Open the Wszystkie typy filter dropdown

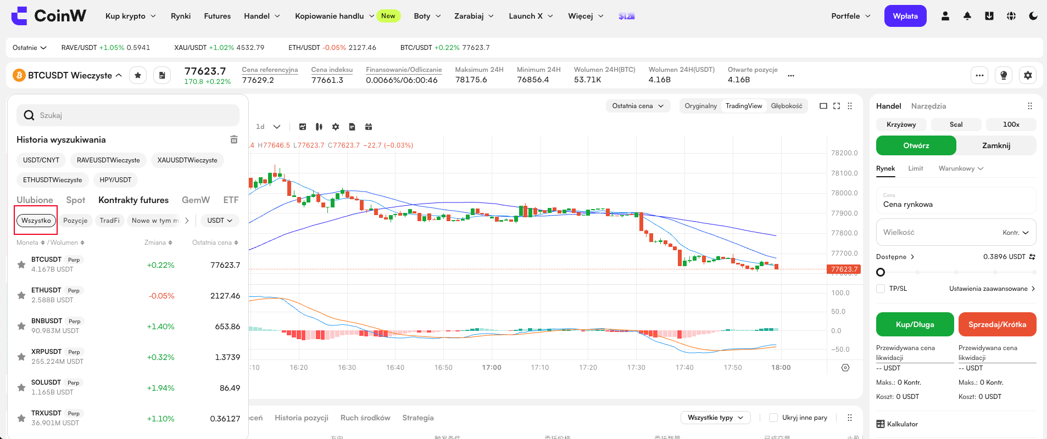(715, 418)
